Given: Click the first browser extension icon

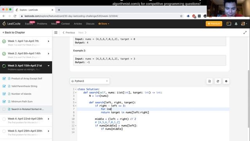Looking at the screenshot, I should [x=188, y=16].
